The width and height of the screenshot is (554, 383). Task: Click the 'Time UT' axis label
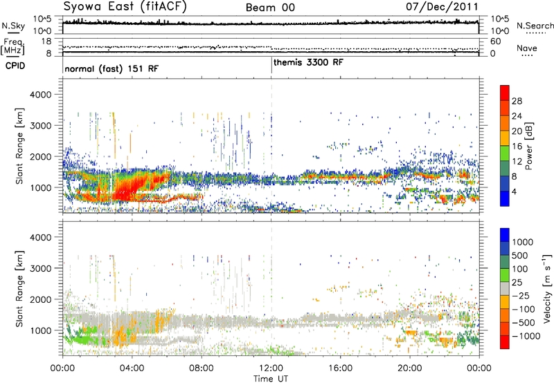pos(271,379)
